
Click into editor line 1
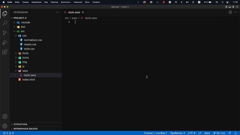point(148,22)
